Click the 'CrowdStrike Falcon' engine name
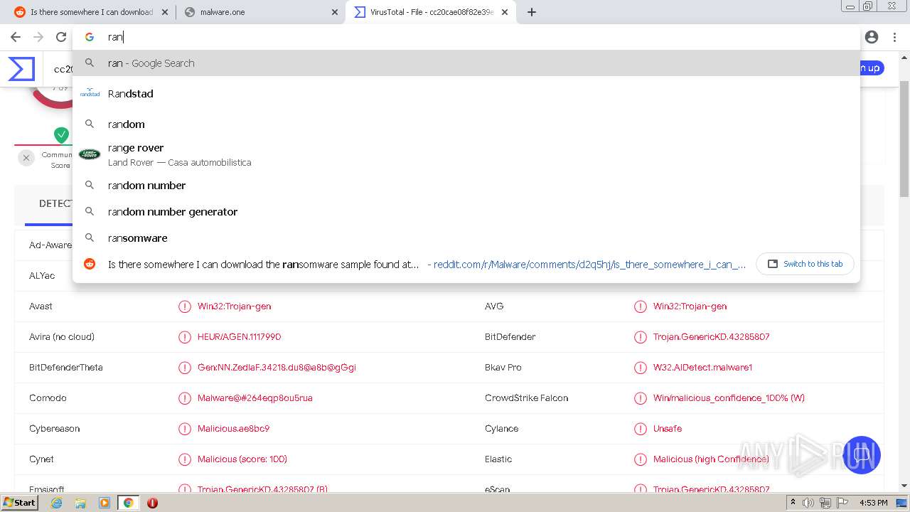 click(x=526, y=398)
